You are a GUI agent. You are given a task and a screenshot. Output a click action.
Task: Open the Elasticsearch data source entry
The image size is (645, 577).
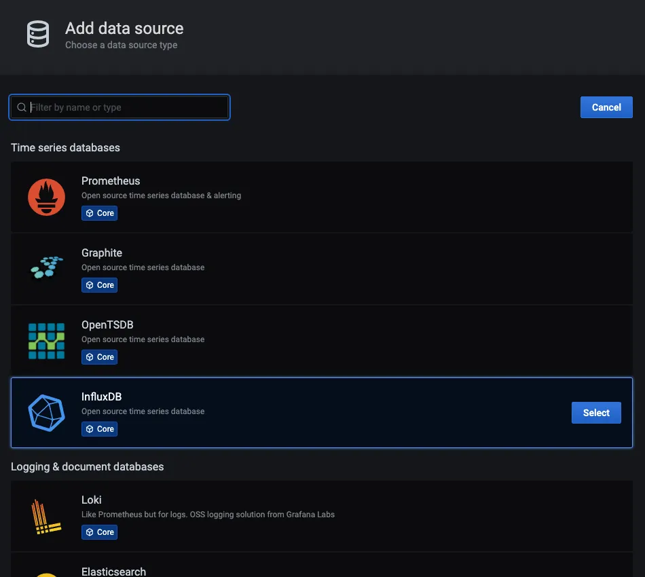tap(322, 565)
